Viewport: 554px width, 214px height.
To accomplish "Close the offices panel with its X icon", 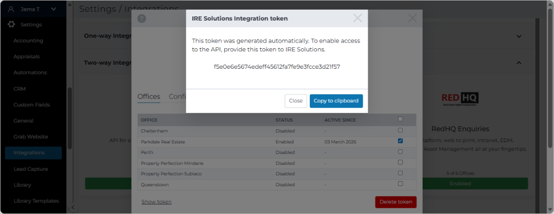I will (412, 18).
